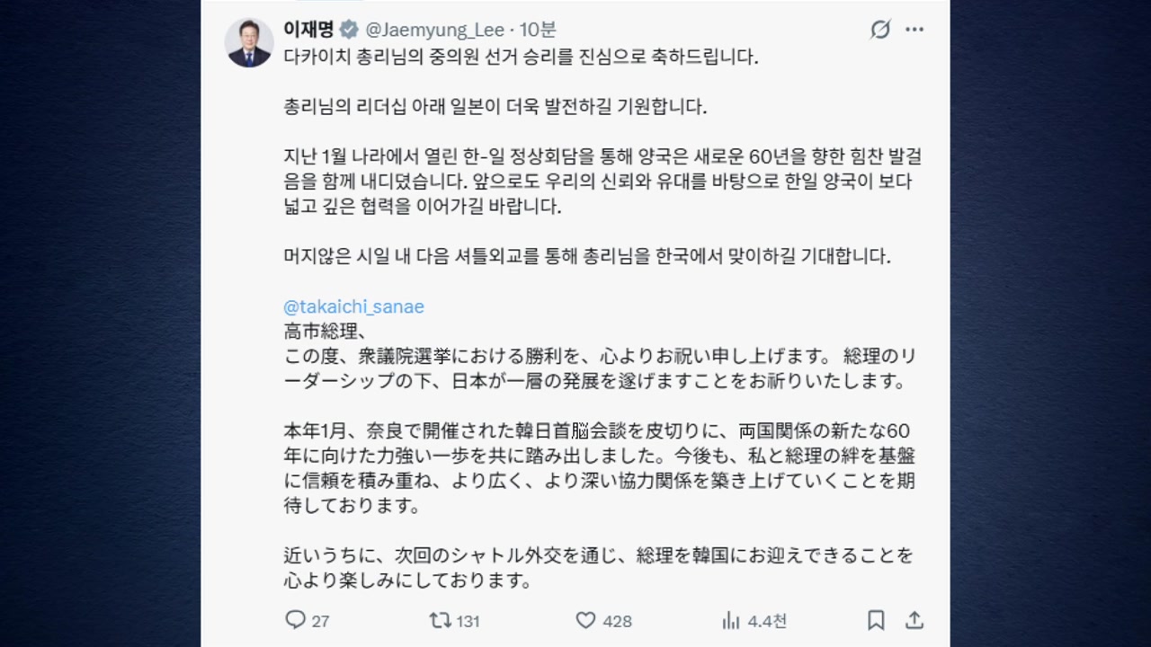Image resolution: width=1151 pixels, height=647 pixels.
Task: Open the Grok explain-post icon
Action: click(880, 30)
